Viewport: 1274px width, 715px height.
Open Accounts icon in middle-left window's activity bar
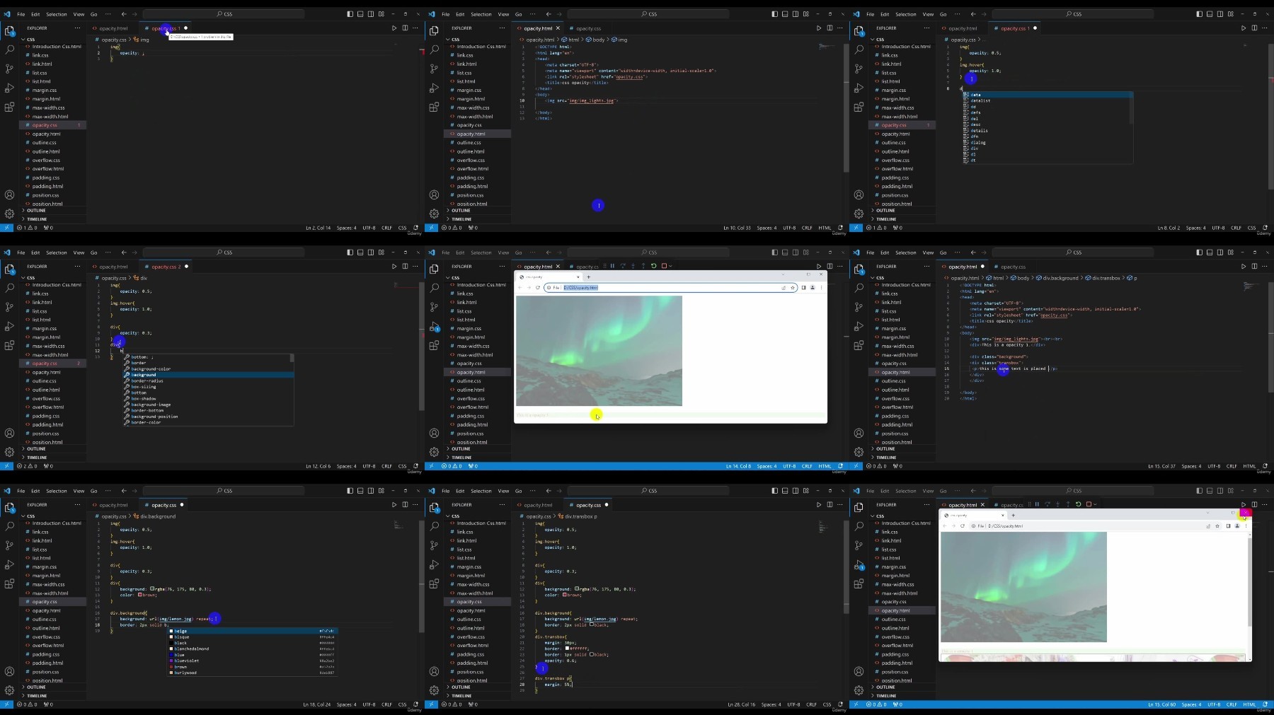point(9,433)
